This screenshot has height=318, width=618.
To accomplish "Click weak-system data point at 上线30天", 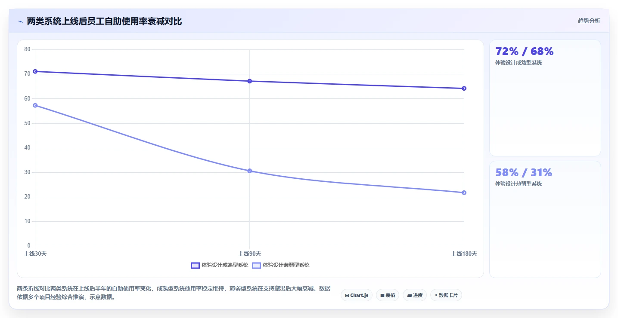I will tap(35, 105).
